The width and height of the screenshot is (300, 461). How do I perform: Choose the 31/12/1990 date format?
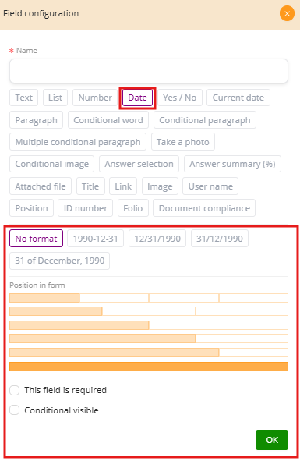[220, 239]
